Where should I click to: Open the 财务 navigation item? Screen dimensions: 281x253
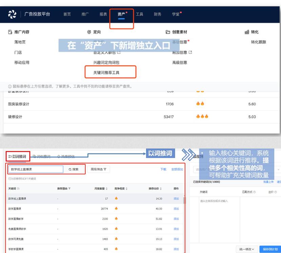point(158,14)
